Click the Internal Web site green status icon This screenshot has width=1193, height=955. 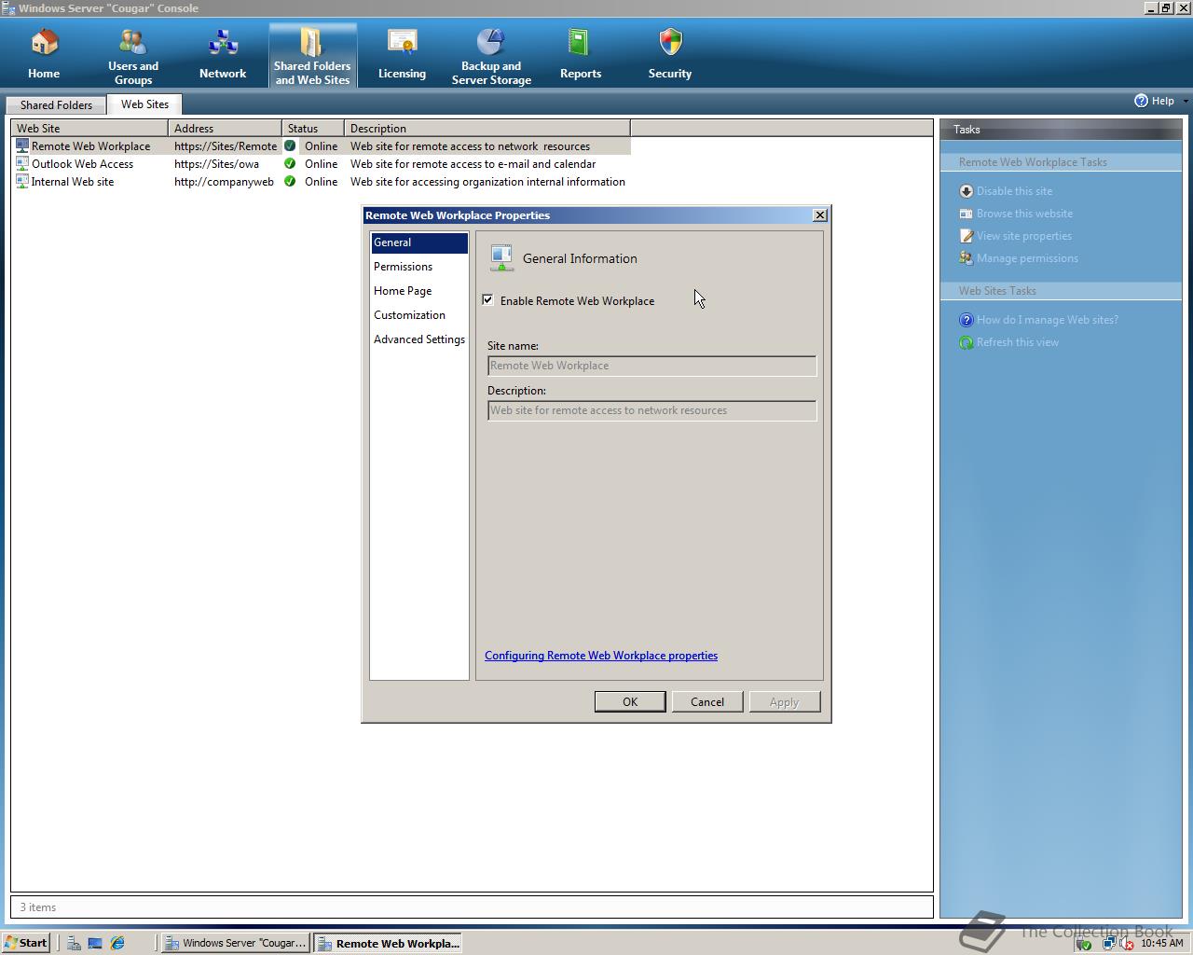(290, 181)
